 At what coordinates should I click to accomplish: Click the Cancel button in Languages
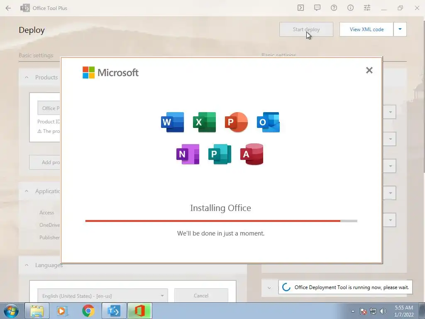201,296
